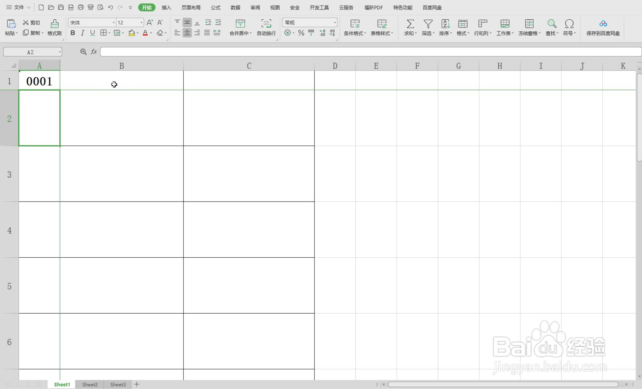
Task: Decrease indent icon
Action: point(208,22)
